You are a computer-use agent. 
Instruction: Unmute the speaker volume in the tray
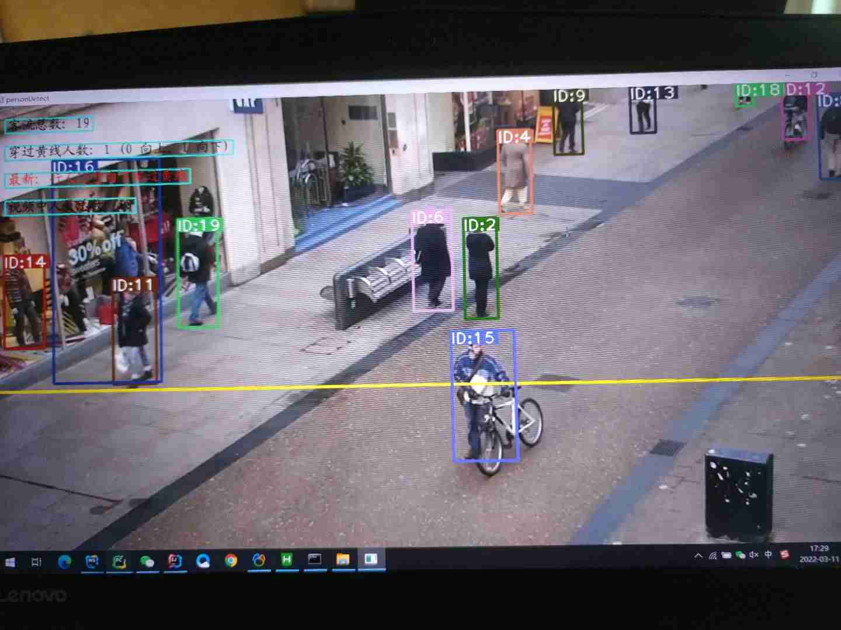pos(754,555)
